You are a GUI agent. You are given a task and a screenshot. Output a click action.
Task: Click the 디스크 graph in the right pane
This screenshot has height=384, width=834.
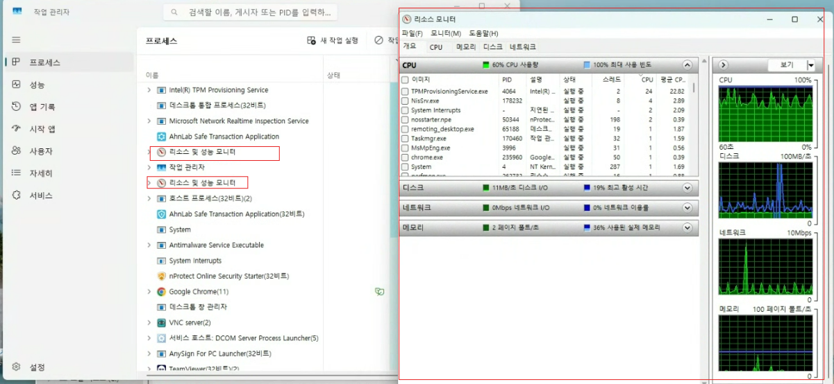tap(765, 189)
